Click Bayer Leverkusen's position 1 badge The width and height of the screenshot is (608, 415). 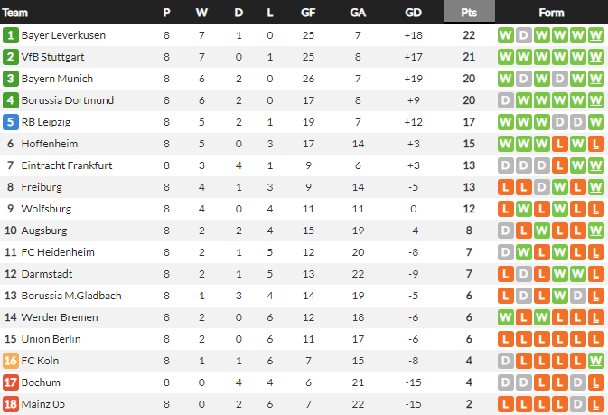(11, 35)
